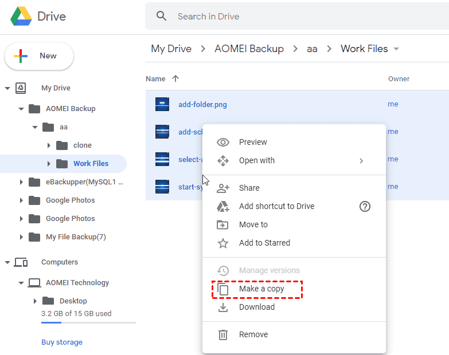Click the My Drive icon in sidebar
This screenshot has height=355, width=449.
tap(21, 88)
